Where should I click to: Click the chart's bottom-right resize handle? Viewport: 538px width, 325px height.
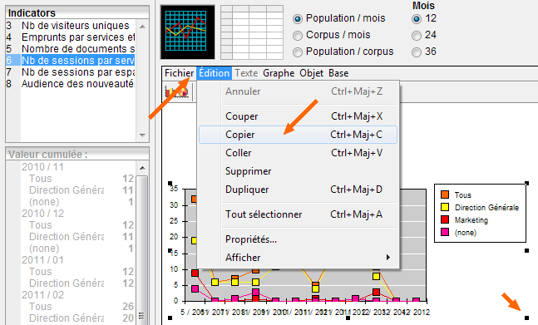(x=526, y=318)
